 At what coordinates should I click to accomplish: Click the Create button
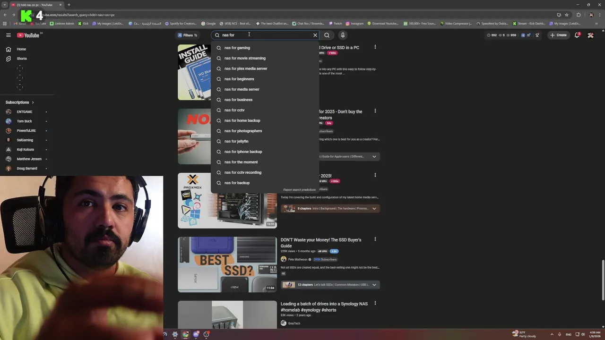click(x=558, y=35)
